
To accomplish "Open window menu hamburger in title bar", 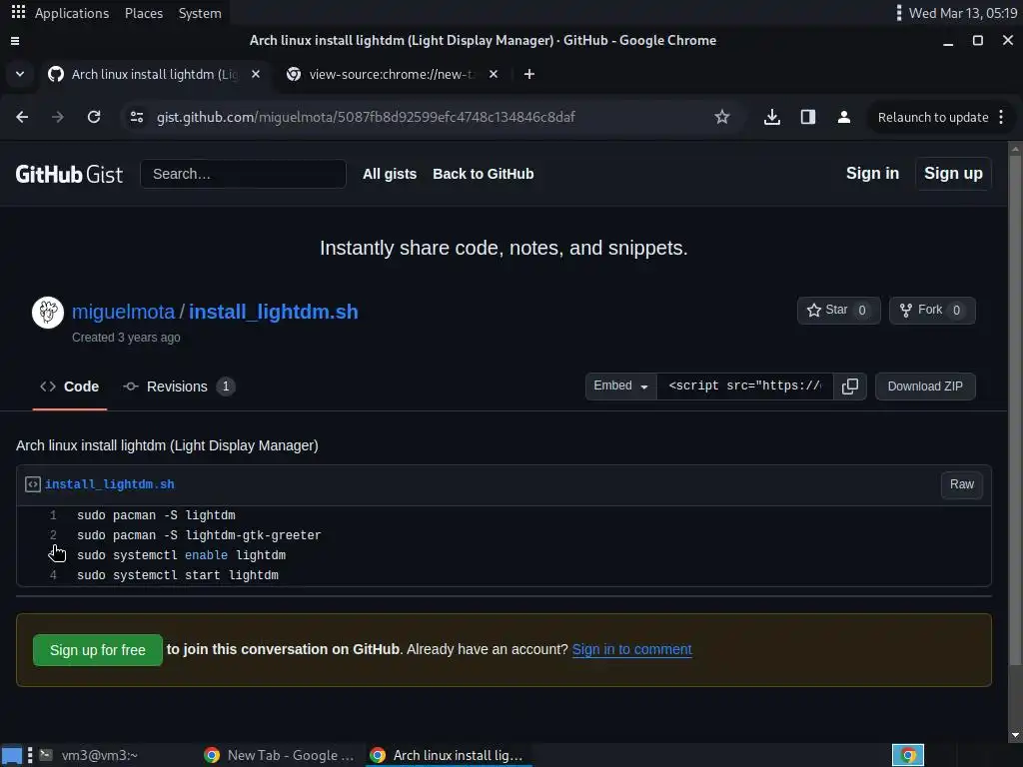I will [x=15, y=41].
